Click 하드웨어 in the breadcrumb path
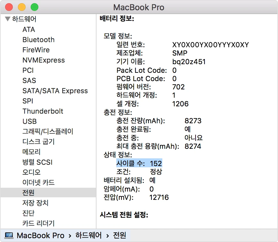278x242 pixels. click(89, 235)
